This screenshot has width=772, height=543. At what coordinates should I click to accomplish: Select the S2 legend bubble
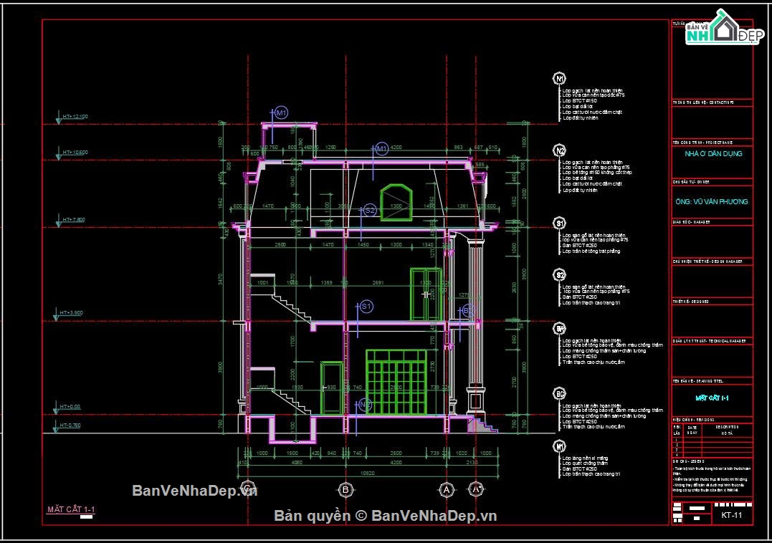point(559,275)
